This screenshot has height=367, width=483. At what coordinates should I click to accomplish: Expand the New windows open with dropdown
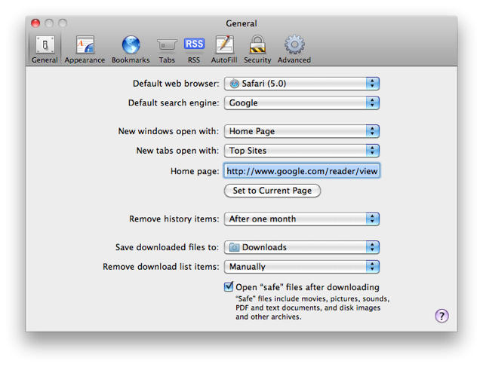point(301,131)
